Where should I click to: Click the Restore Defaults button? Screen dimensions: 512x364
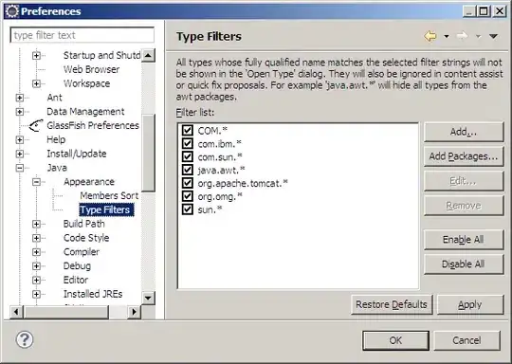point(392,304)
